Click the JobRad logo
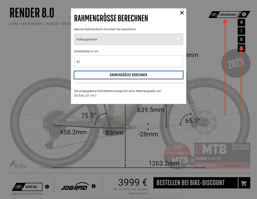The width and height of the screenshot is (257, 199). pyautogui.click(x=75, y=186)
